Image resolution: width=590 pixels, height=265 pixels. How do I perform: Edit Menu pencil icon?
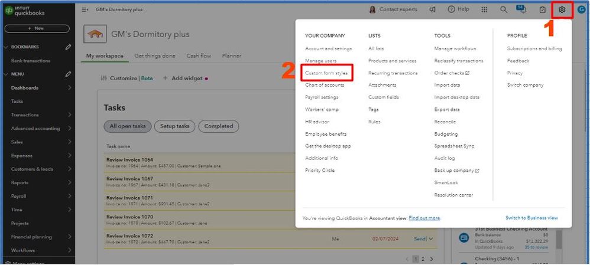pos(68,74)
